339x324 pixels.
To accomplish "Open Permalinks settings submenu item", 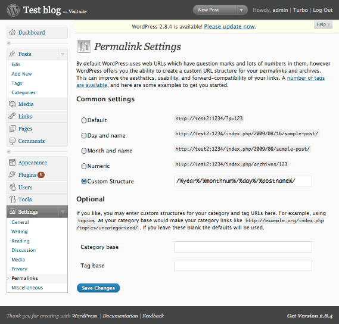I will coord(24,278).
